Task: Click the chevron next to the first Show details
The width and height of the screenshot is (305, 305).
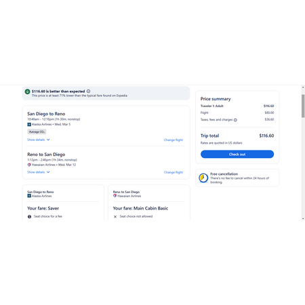Action: (48, 140)
